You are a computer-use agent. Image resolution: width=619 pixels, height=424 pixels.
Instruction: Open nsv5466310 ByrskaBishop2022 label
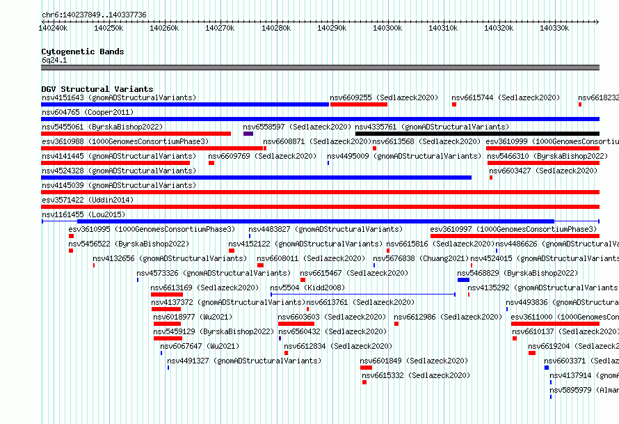(x=547, y=156)
